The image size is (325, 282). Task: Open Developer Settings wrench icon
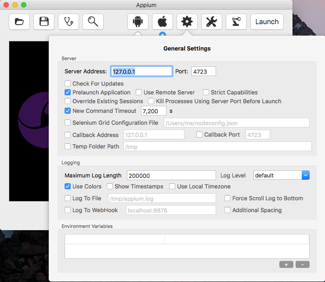tap(212, 22)
